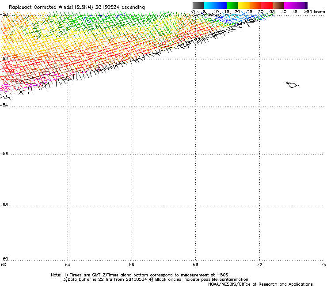
Task: Select the cyan-blue 5-15 knots legend swatch
Action: tap(215, 5)
